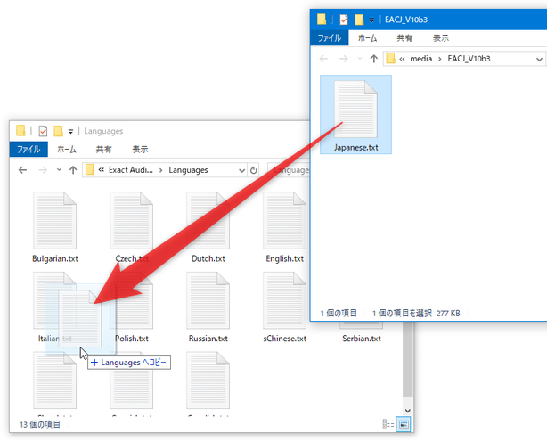547x441 pixels.
Task: Click scroll down arrow in Languages window
Action: coord(407,411)
